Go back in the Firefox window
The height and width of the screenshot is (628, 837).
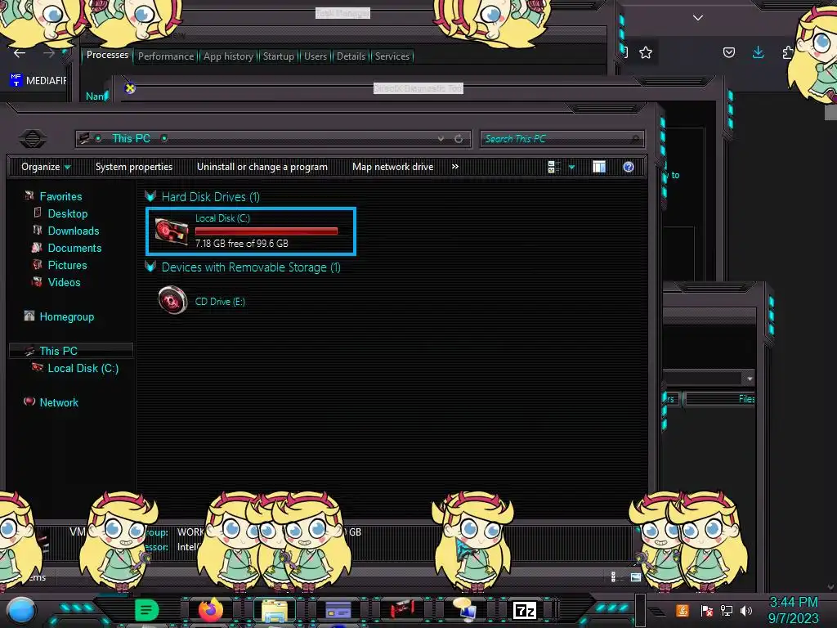point(20,53)
